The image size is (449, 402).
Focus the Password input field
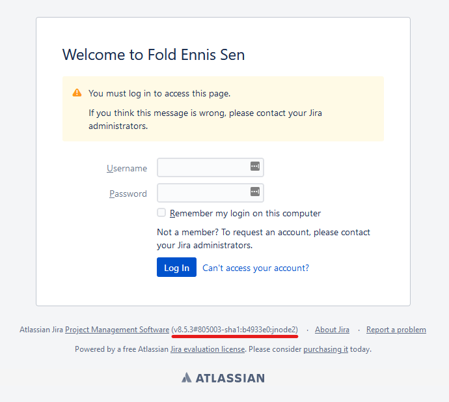pos(203,193)
